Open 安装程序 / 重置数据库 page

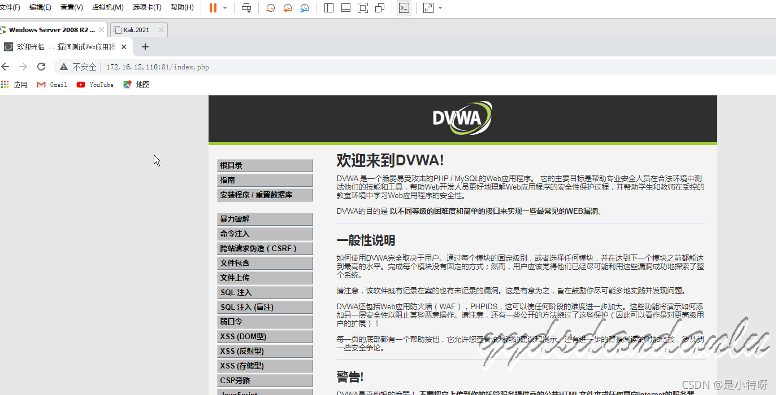click(x=265, y=195)
